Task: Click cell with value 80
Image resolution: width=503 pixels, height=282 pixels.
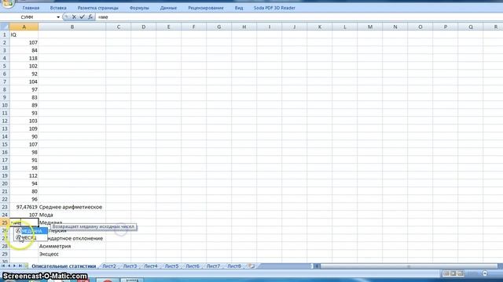Action: [x=24, y=191]
